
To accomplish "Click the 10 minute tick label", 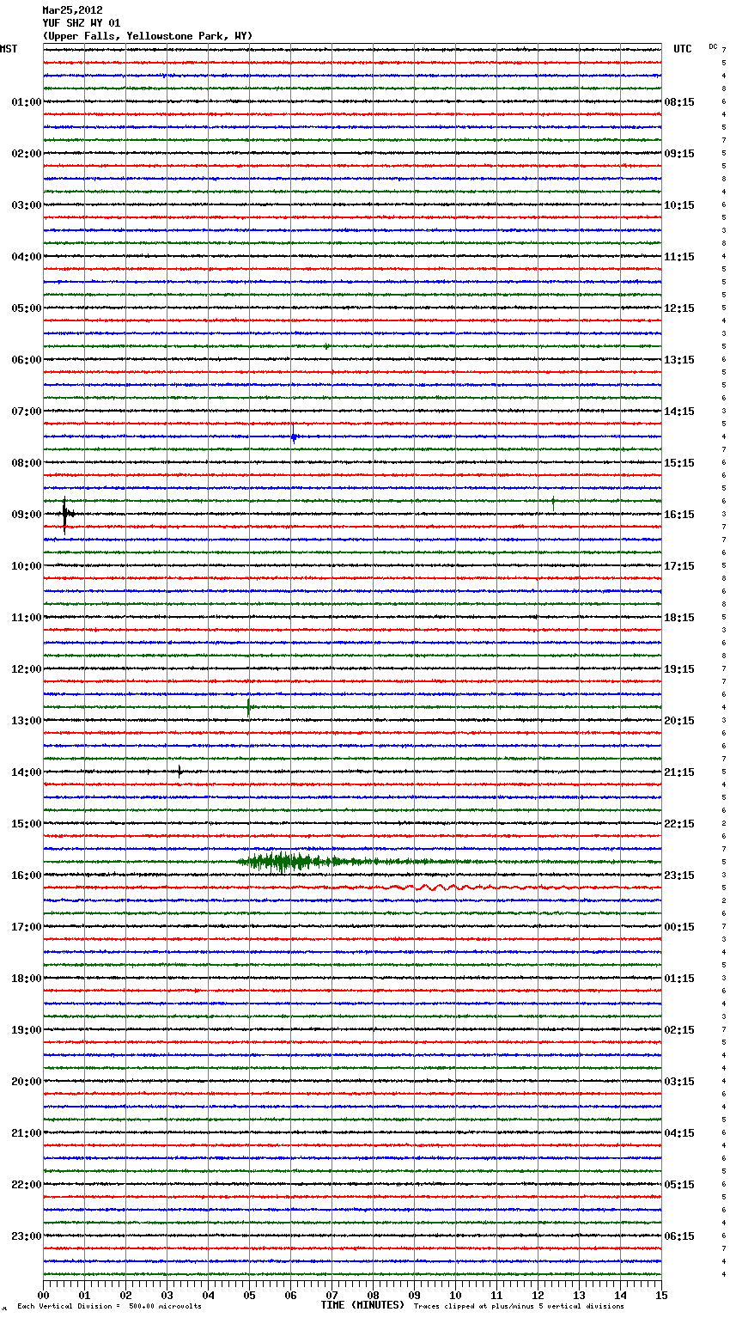I will click(x=455, y=1296).
